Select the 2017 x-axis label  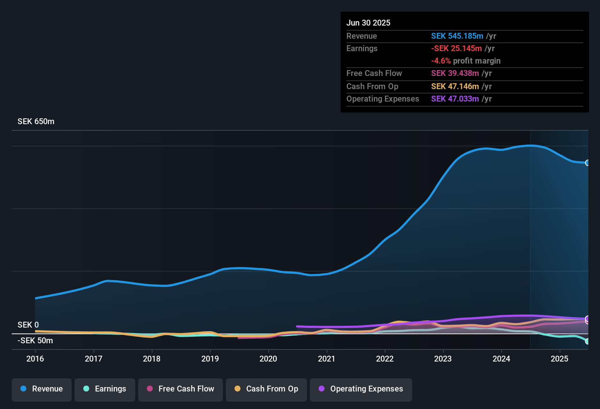(x=94, y=359)
